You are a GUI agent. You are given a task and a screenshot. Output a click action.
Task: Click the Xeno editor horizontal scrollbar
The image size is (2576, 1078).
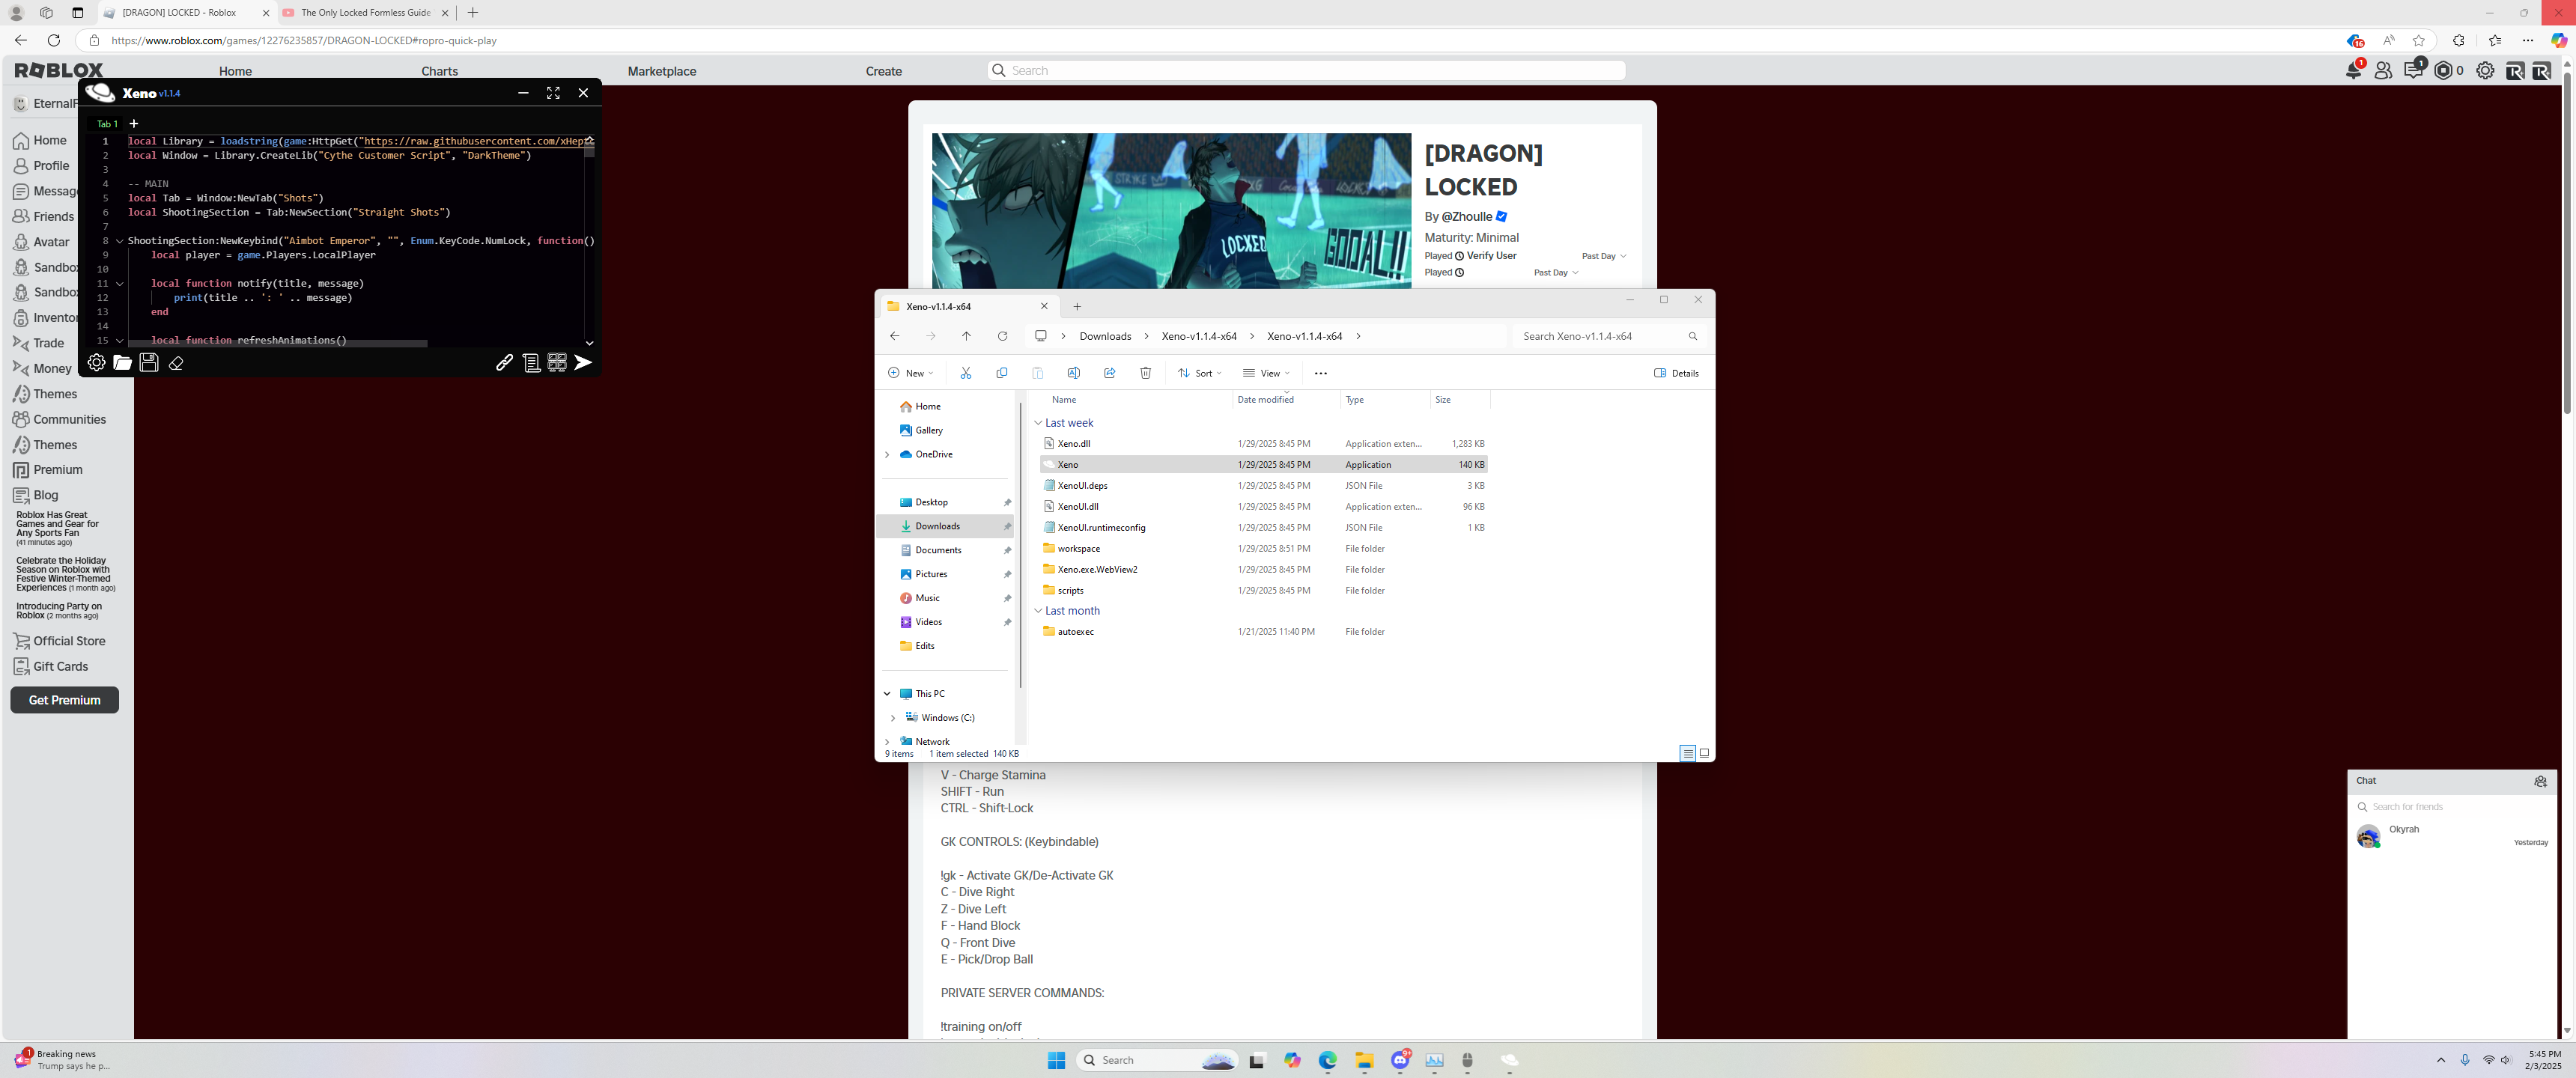coord(278,343)
